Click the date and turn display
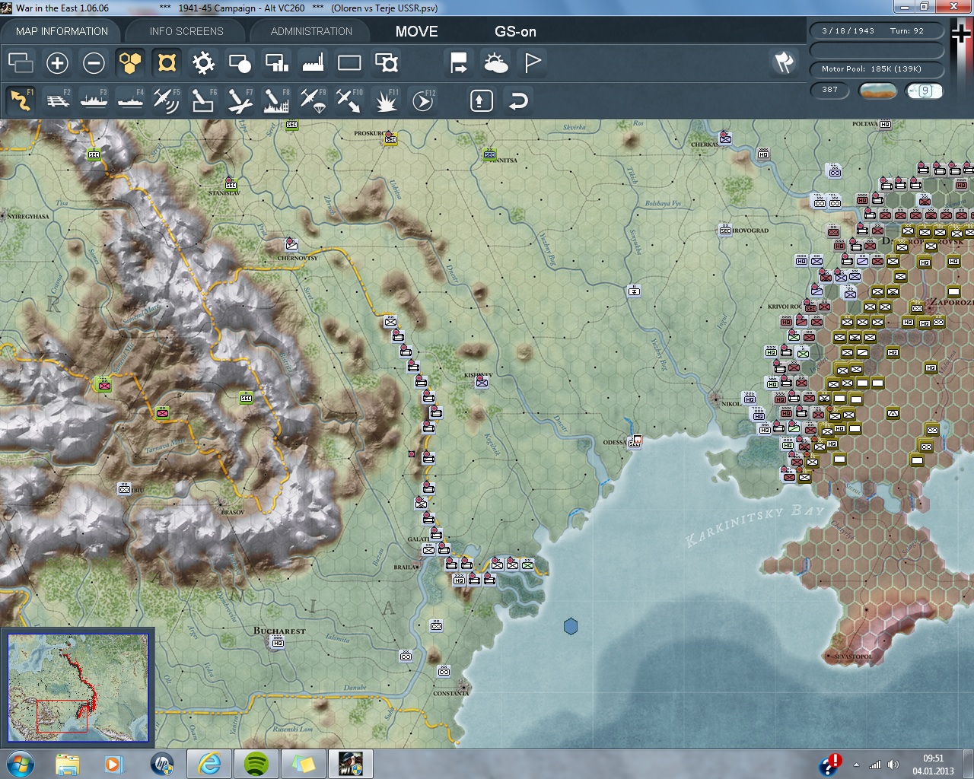 [877, 31]
